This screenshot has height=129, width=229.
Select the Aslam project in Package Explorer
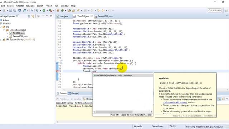tap(4, 20)
